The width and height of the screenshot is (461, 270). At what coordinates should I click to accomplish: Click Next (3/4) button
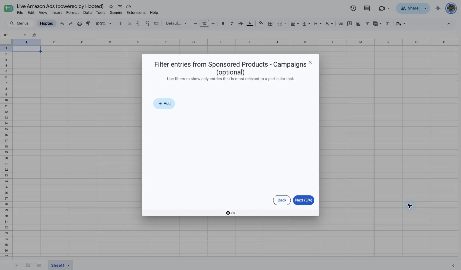tap(304, 200)
